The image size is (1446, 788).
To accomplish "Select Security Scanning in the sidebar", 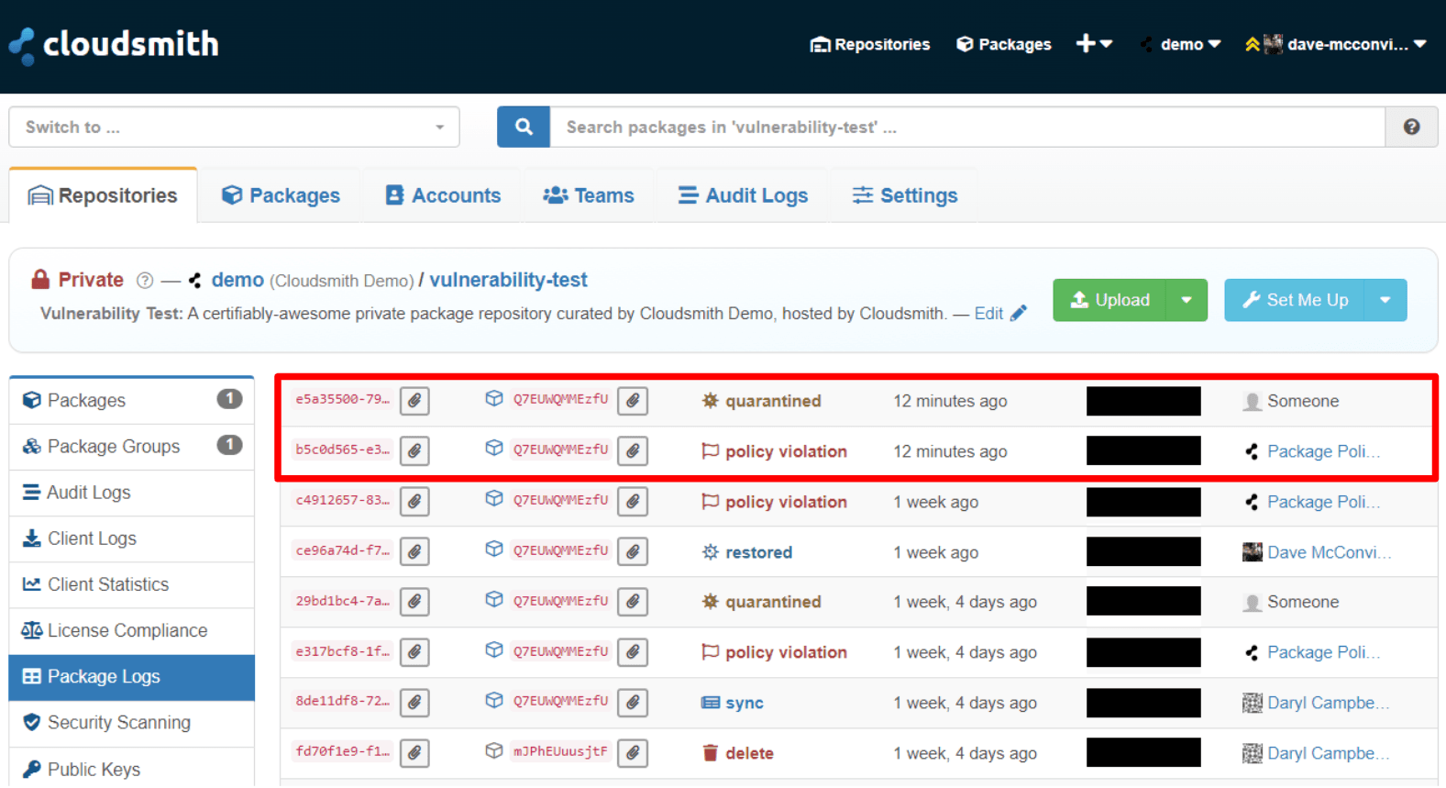I will pos(118,723).
